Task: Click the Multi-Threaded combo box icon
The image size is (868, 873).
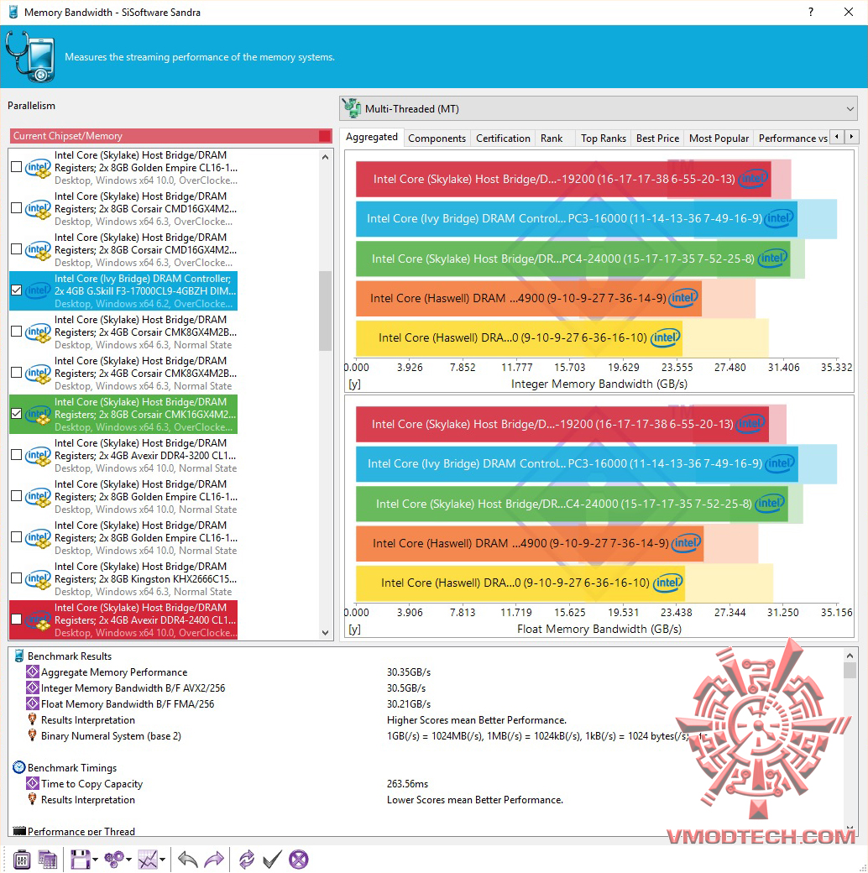Action: click(x=352, y=108)
